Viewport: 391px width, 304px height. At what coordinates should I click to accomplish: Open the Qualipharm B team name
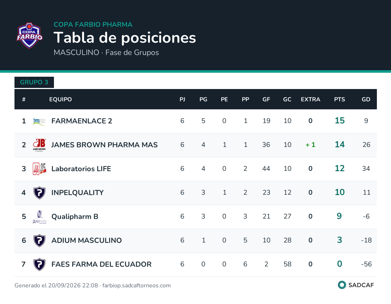(x=75, y=217)
